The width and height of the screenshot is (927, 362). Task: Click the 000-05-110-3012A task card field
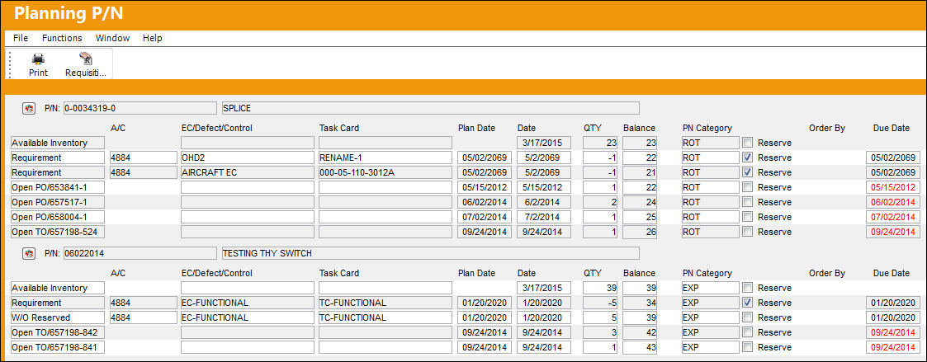[x=385, y=172]
